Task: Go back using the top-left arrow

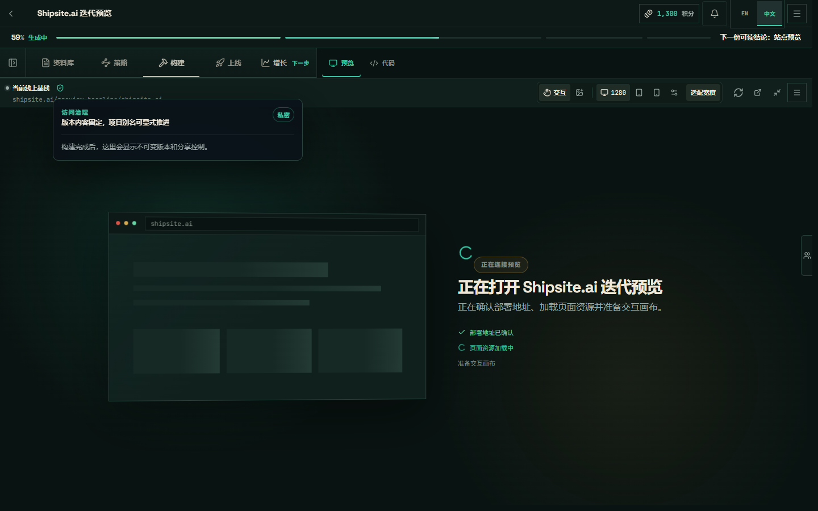Action: (11, 14)
